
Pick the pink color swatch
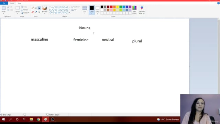coord(111,10)
